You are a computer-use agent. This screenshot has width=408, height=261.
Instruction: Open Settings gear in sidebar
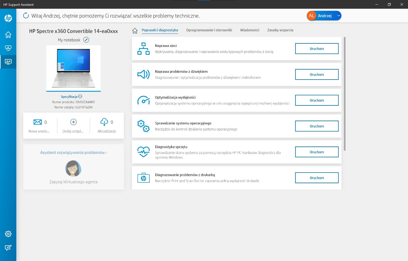8,234
